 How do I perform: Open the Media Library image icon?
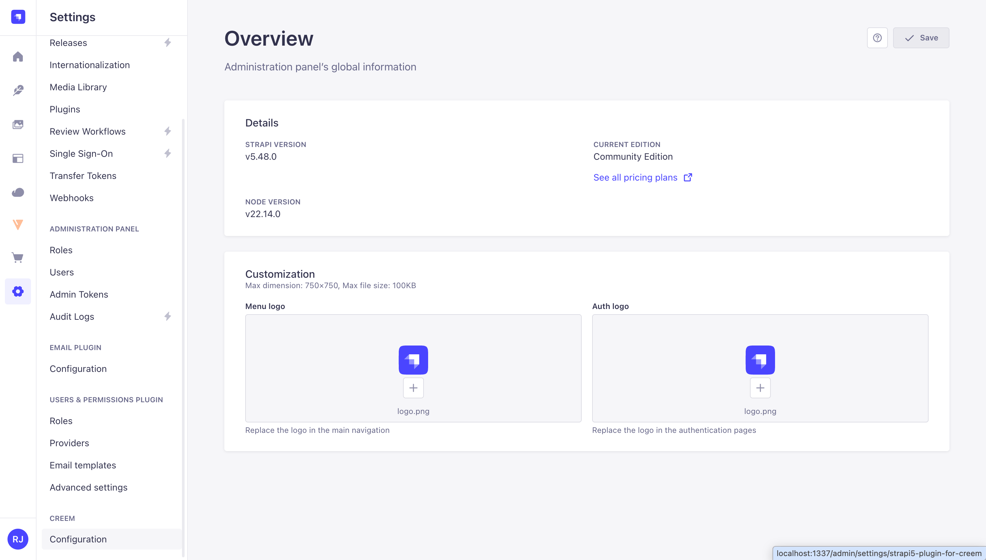click(x=18, y=124)
